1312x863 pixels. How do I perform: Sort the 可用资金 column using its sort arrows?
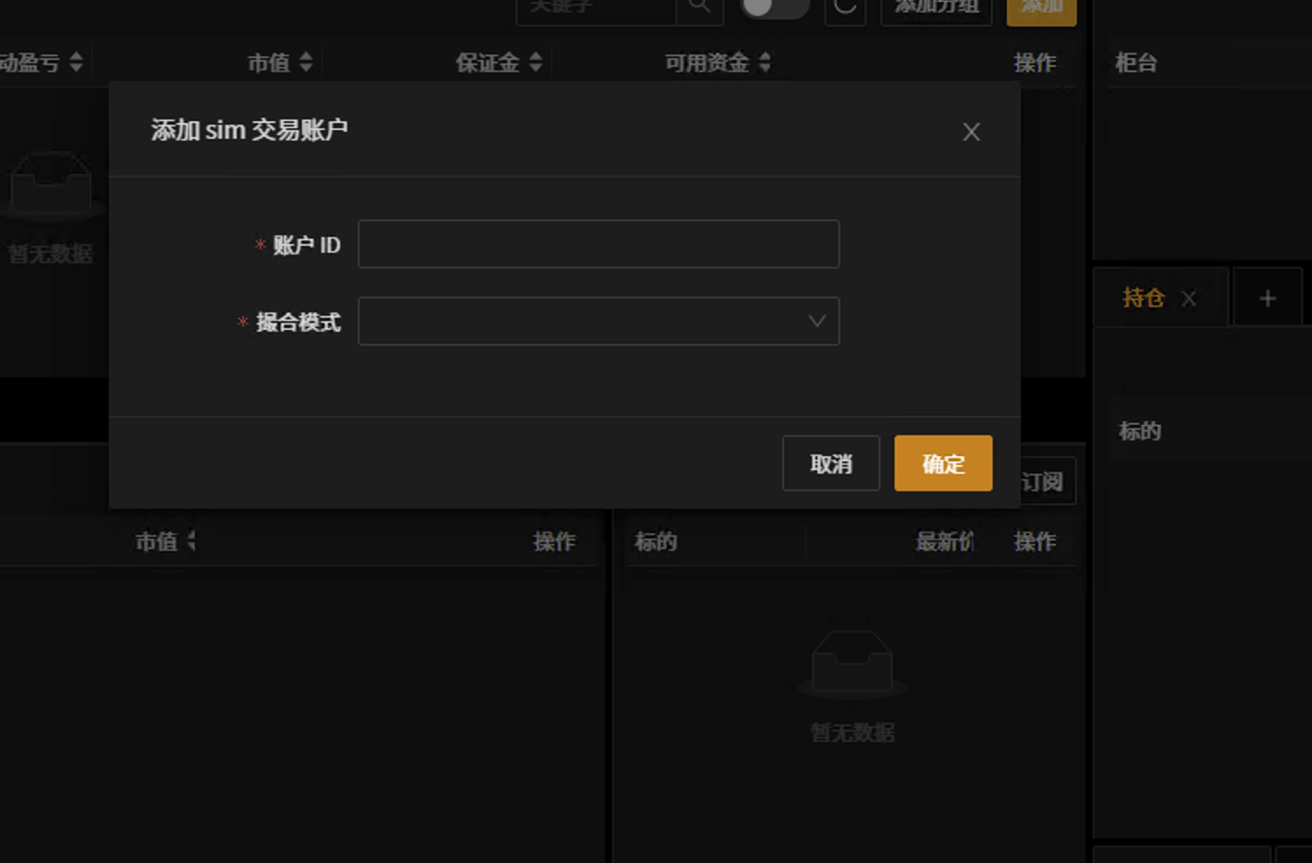[x=766, y=61]
